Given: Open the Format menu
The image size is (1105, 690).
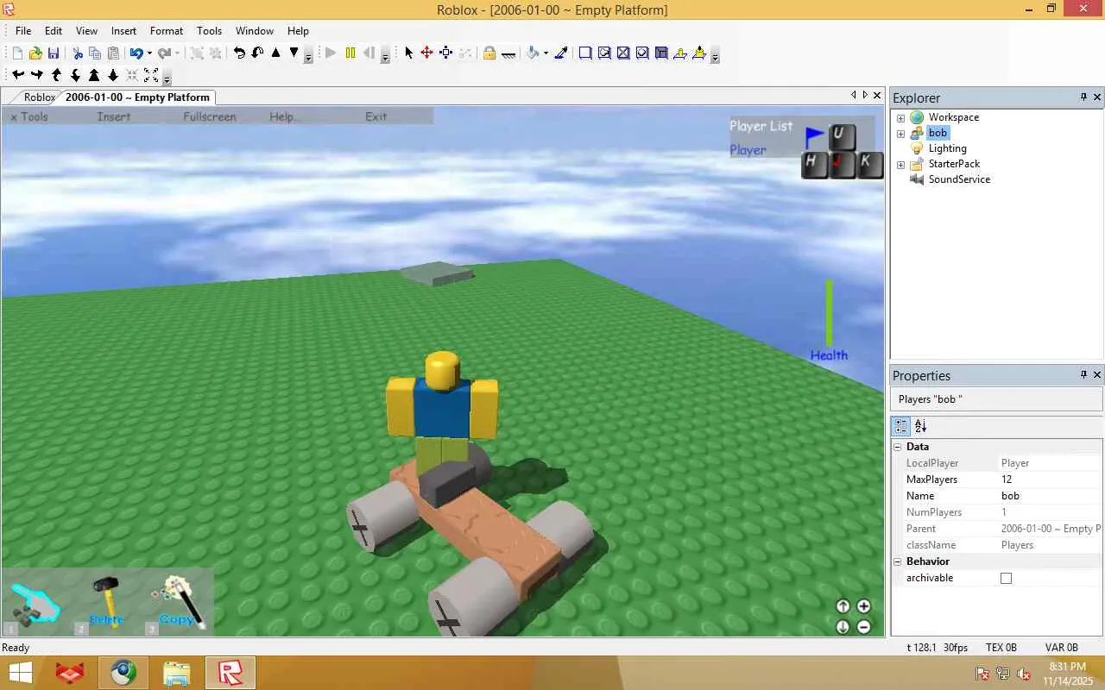Looking at the screenshot, I should (167, 31).
